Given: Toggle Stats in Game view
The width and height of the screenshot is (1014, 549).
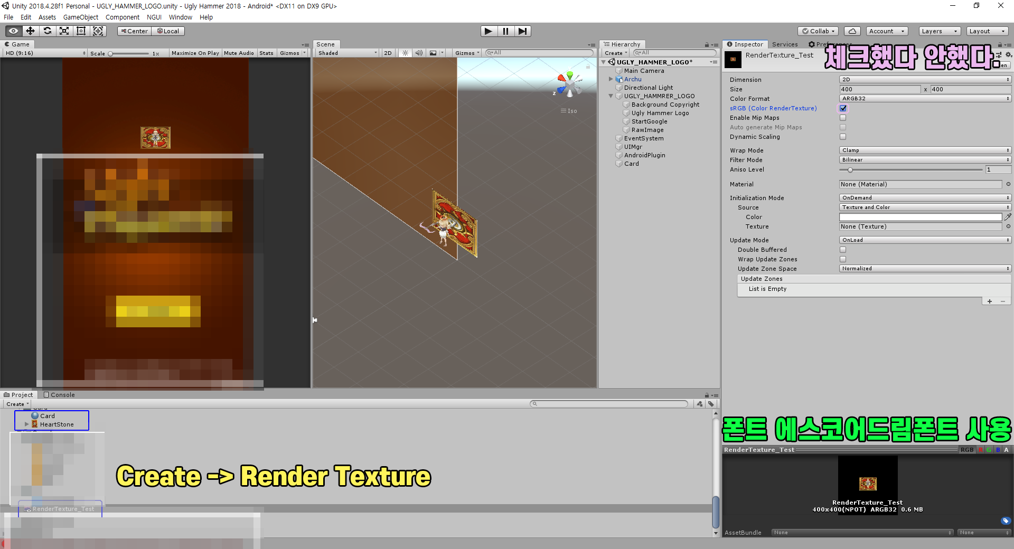Looking at the screenshot, I should [x=266, y=53].
